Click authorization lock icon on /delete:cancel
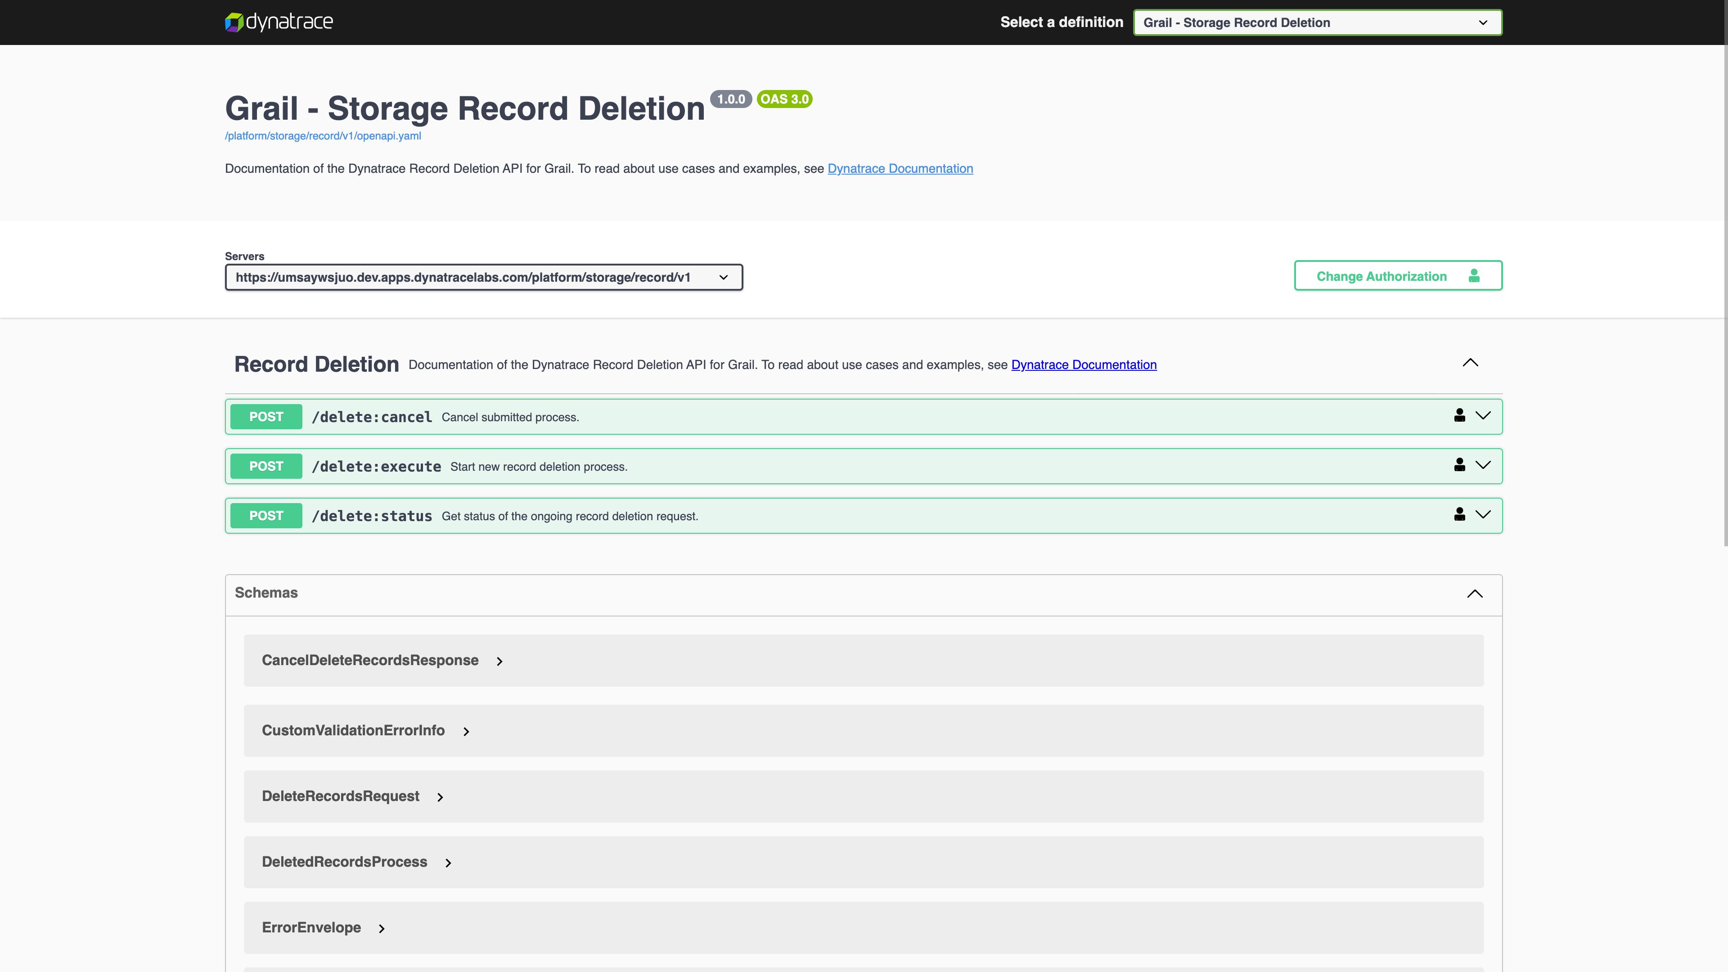This screenshot has width=1728, height=972. 1459,415
